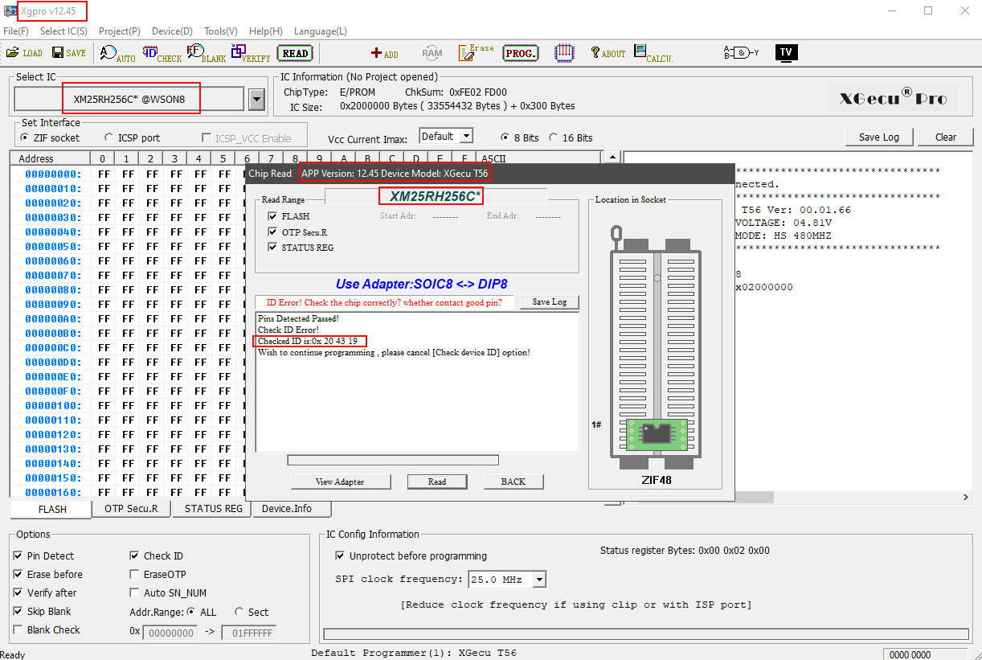
Task: Click the VERIFY toolbar icon
Action: pos(251,54)
